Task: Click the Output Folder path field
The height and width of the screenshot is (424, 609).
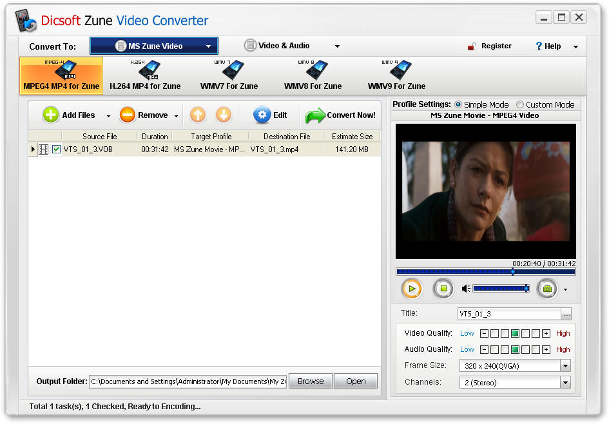Action: [188, 381]
